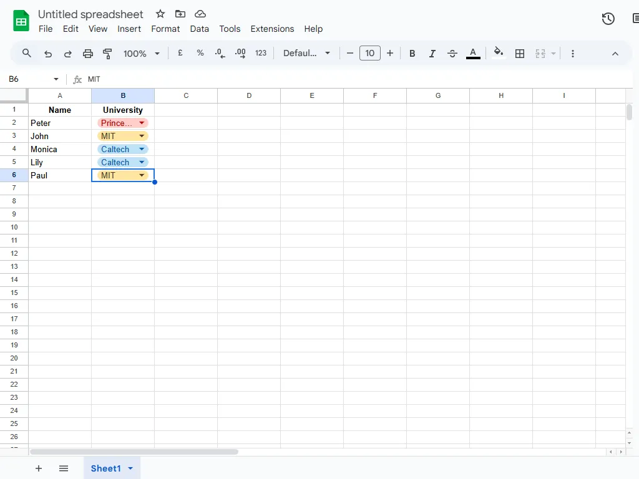Open the Data menu
639x479 pixels.
[199, 29]
